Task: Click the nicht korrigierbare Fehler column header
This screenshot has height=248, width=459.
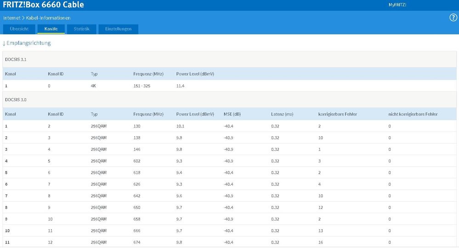Action: 413,114
